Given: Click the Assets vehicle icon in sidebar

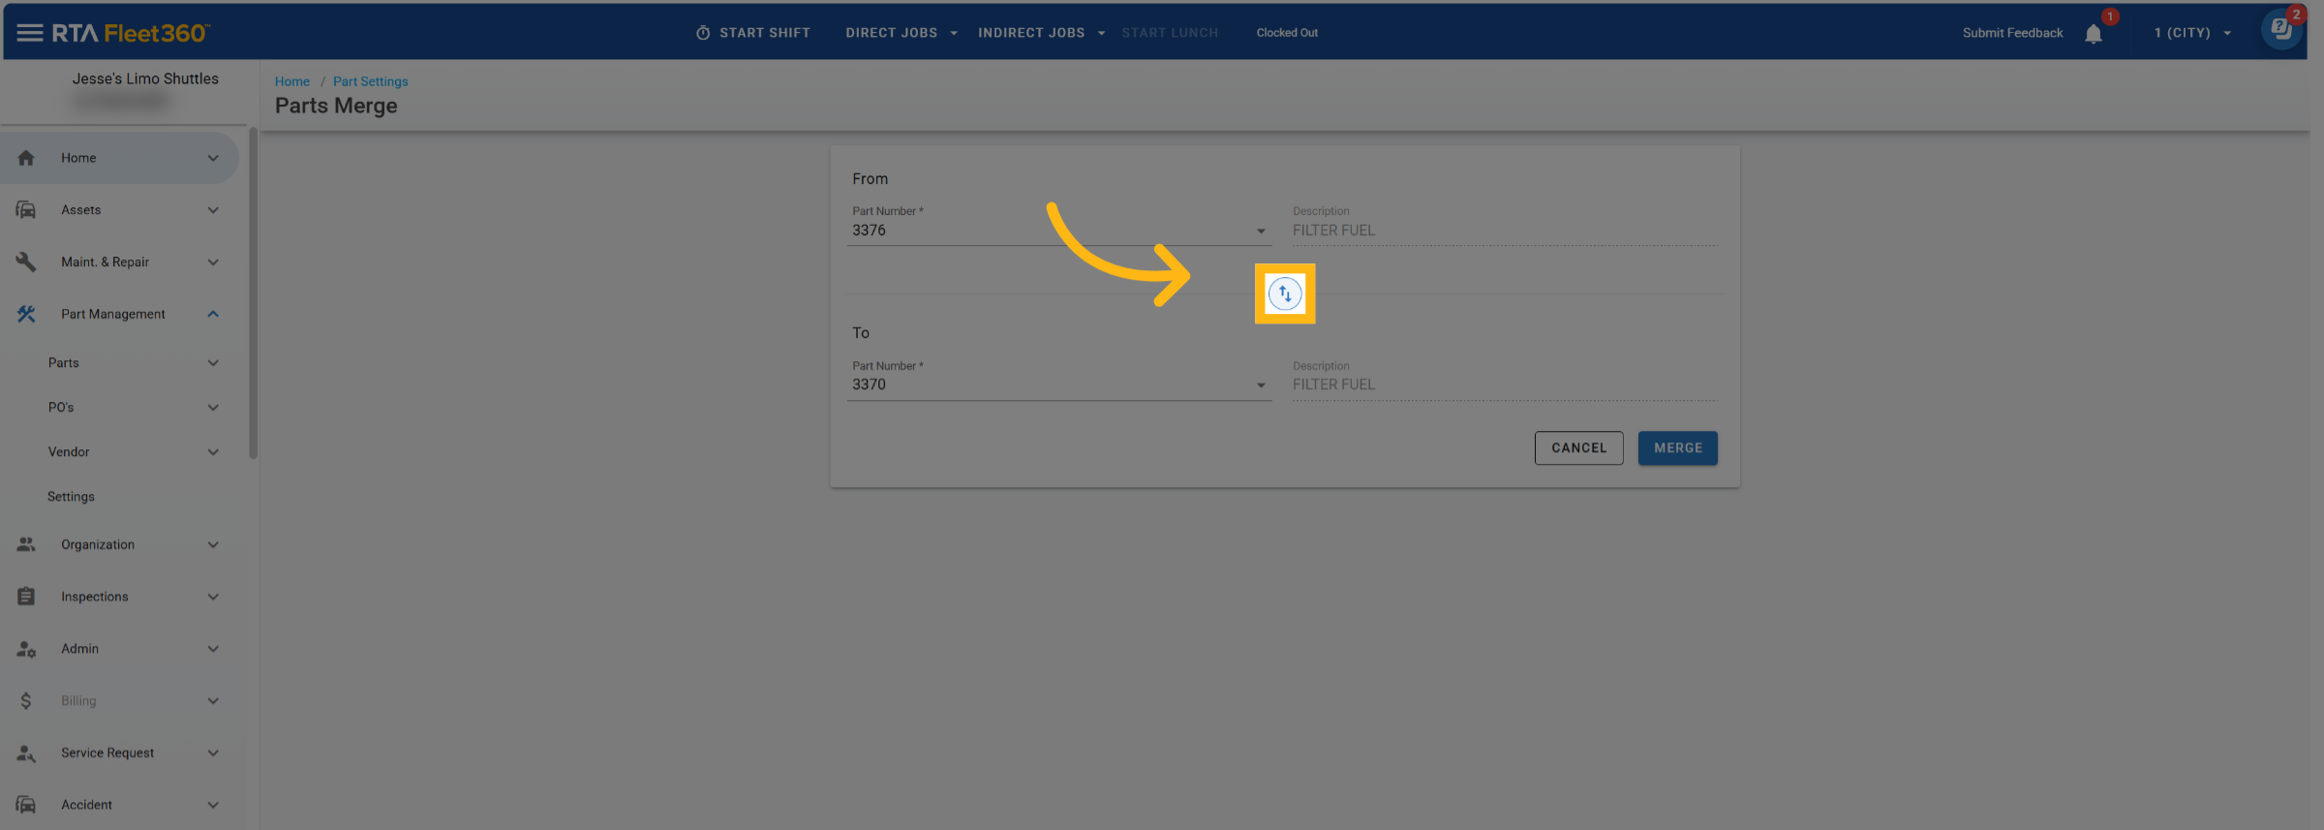Looking at the screenshot, I should pos(26,210).
